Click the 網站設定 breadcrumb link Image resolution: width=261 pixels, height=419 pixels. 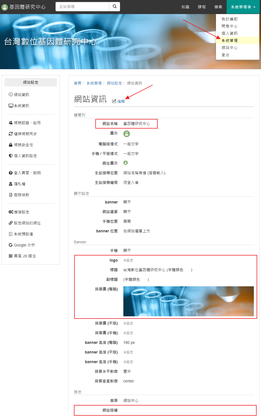coord(114,83)
